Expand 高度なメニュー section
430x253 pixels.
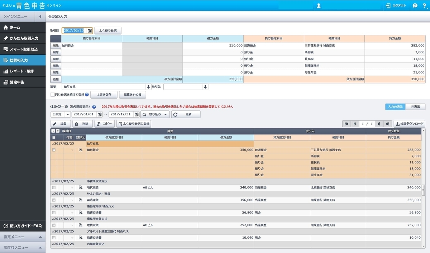(x=23, y=248)
